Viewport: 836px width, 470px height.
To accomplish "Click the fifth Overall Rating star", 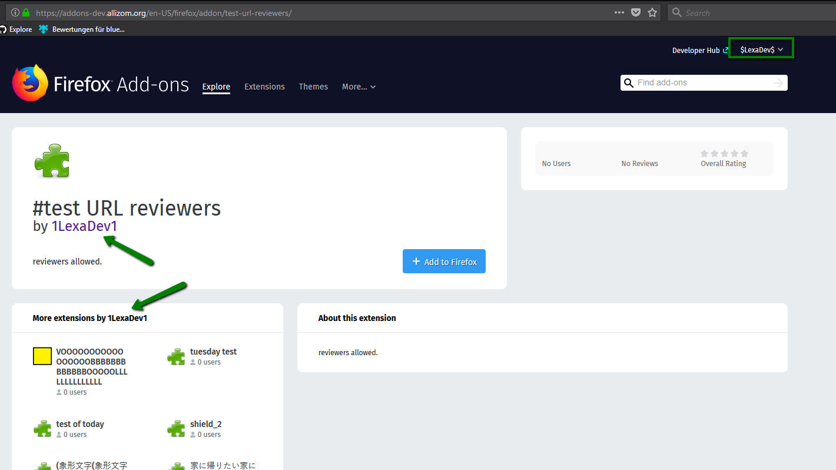I will coord(744,153).
